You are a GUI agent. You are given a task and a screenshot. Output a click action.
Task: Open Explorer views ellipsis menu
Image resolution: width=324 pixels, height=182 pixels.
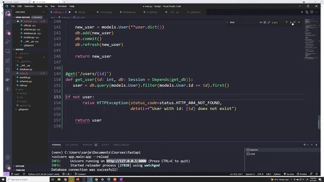pyautogui.click(x=44, y=12)
